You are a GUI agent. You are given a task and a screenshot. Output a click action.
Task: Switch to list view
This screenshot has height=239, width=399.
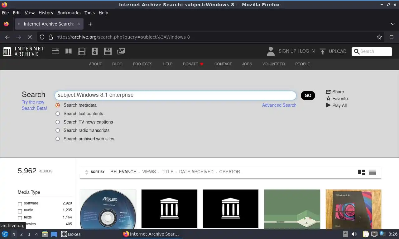click(372, 172)
